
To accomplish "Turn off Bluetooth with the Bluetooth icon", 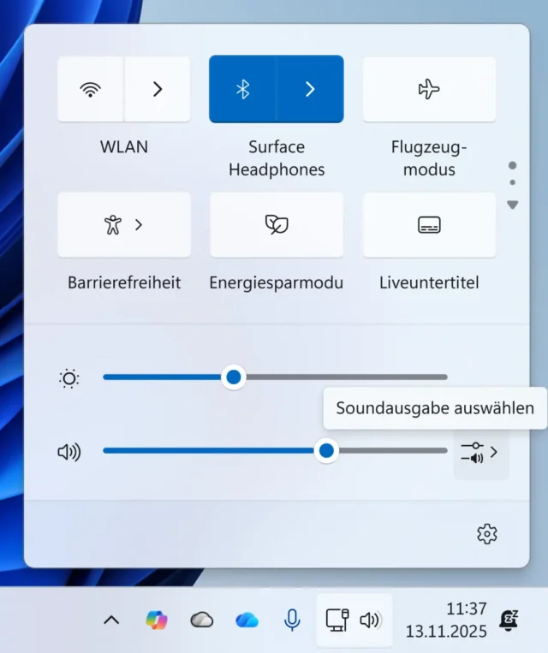I will (242, 89).
